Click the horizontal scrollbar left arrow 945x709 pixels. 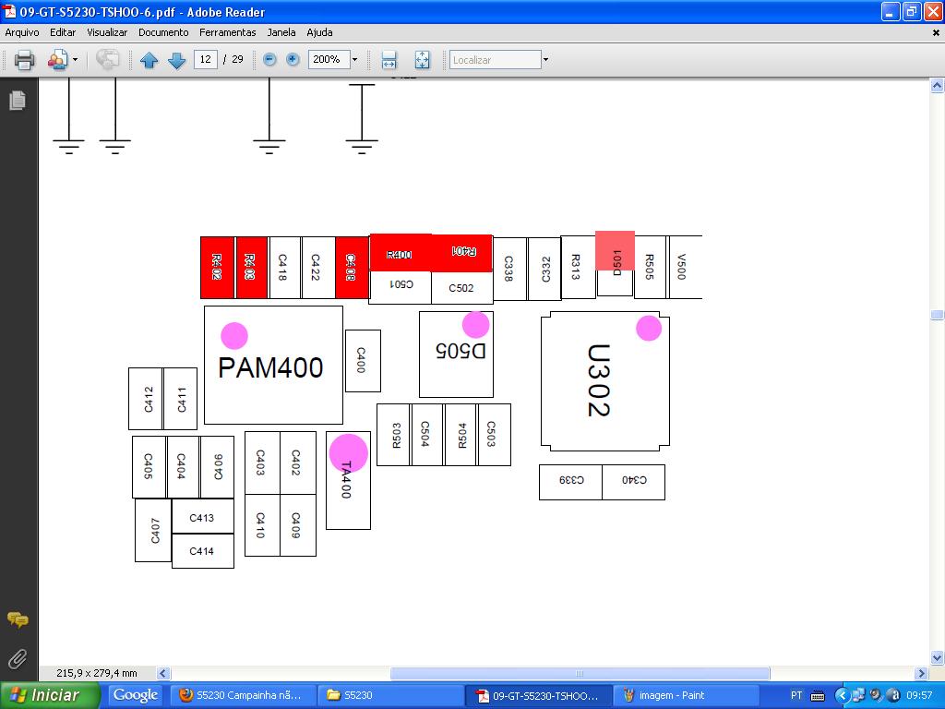[x=163, y=673]
